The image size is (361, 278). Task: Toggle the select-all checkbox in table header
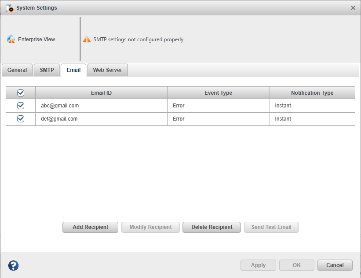21,93
